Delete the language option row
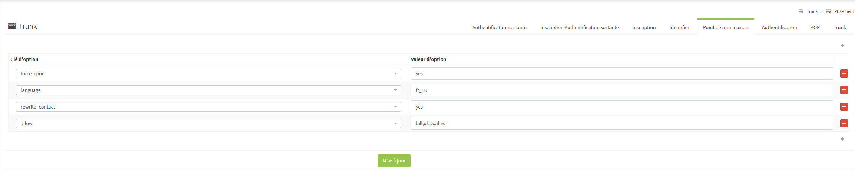 [844, 90]
